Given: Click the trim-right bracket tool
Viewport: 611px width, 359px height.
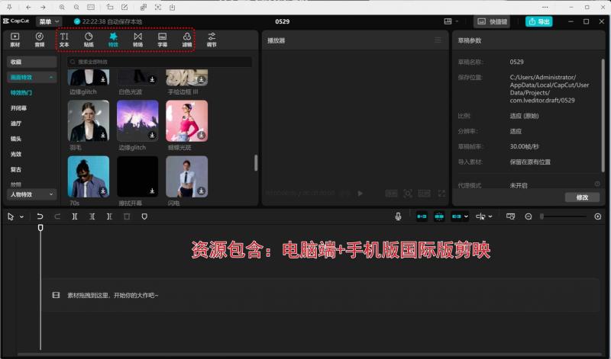Looking at the screenshot, I should (109, 216).
